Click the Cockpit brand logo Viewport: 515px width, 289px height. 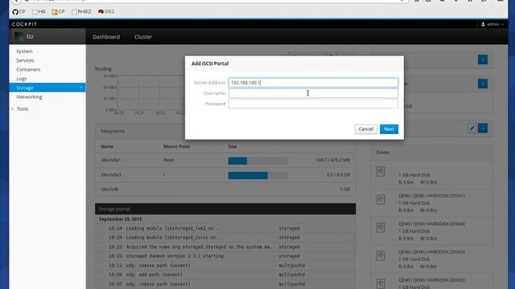pyautogui.click(x=24, y=24)
